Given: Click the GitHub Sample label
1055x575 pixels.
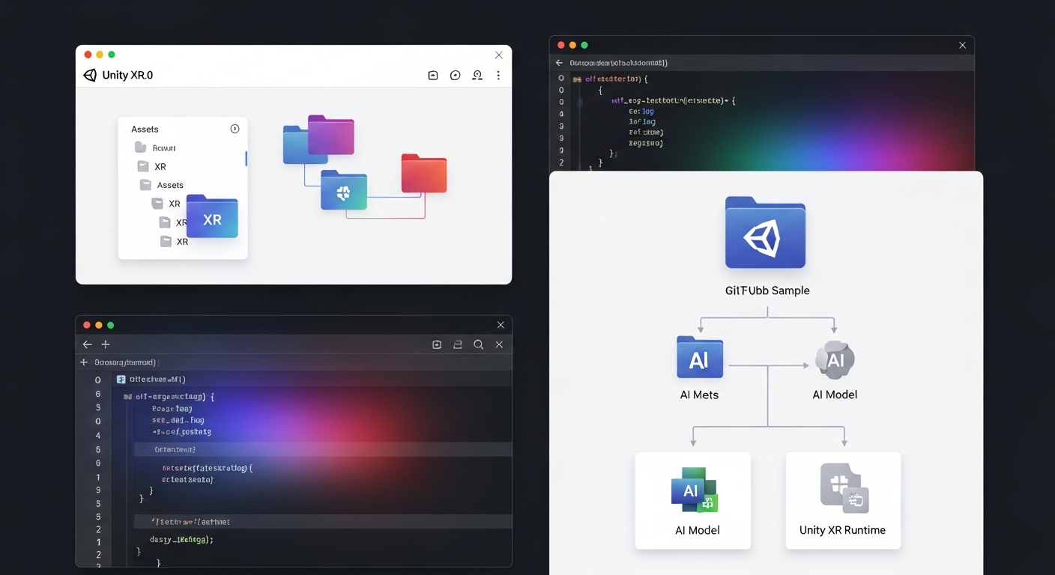Looking at the screenshot, I should coord(767,290).
